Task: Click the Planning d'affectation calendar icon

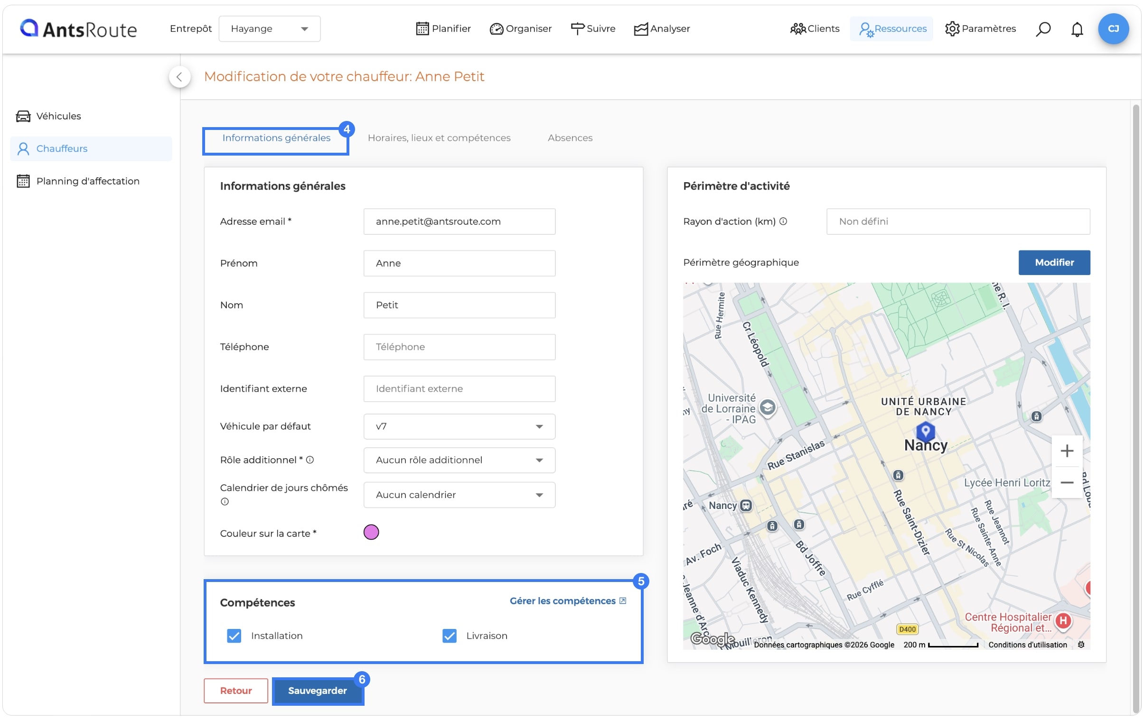Action: 23,181
